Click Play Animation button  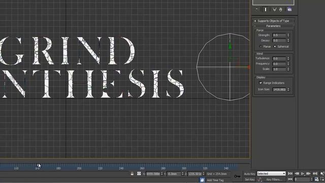click(x=303, y=173)
